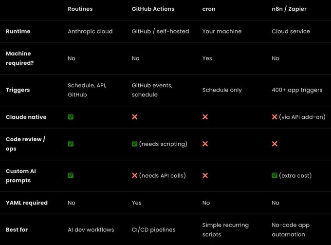Click the Anthropic cloud cell
Image resolution: width=331 pixels, height=245 pixels.
point(90,31)
